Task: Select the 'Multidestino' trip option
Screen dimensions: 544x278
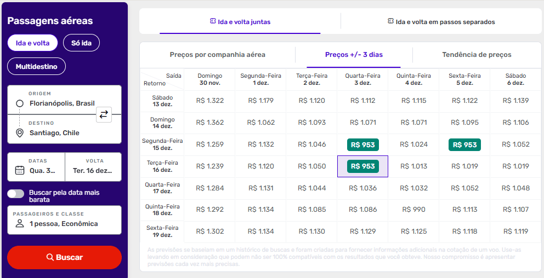Action: click(x=36, y=66)
